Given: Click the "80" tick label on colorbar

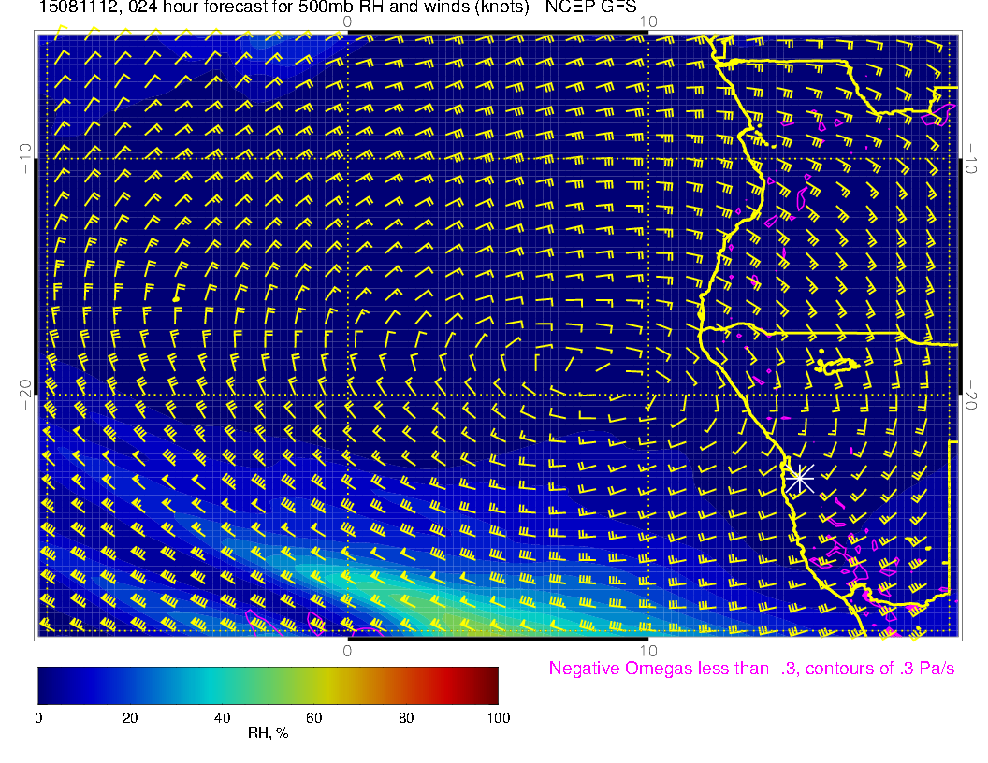Looking at the screenshot, I should click(x=406, y=717).
